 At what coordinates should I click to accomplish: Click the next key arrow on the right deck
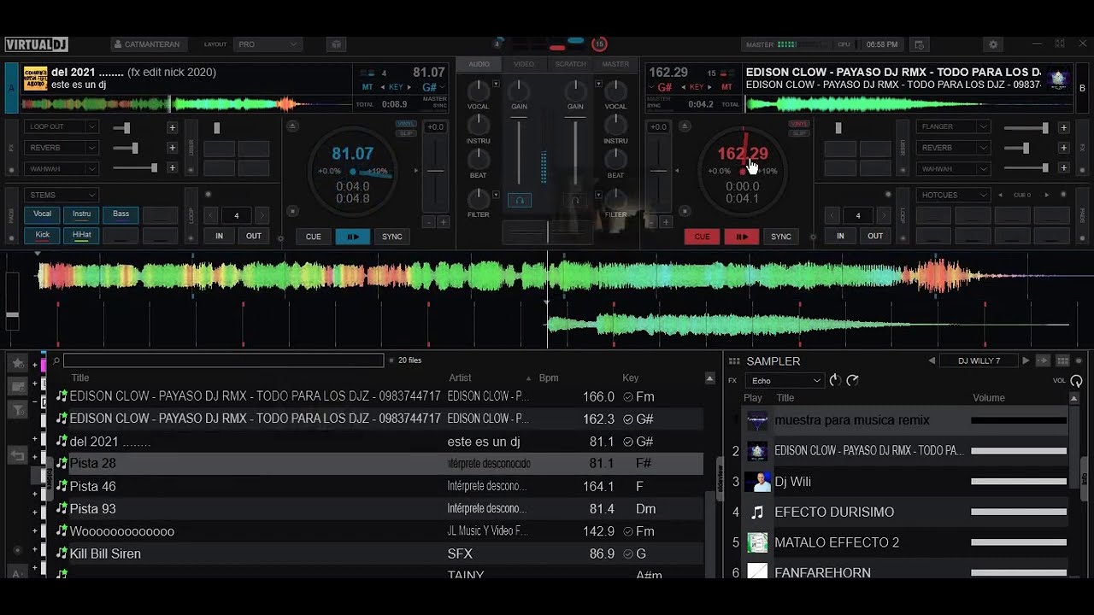pos(709,87)
